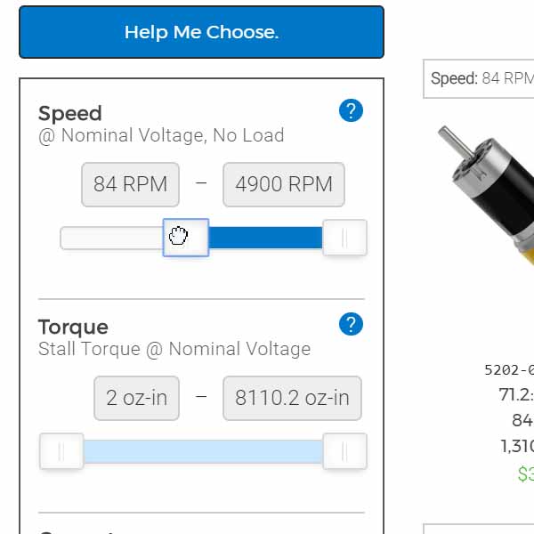The height and width of the screenshot is (534, 534).
Task: Click the Speed section heading
Action: [x=70, y=113]
